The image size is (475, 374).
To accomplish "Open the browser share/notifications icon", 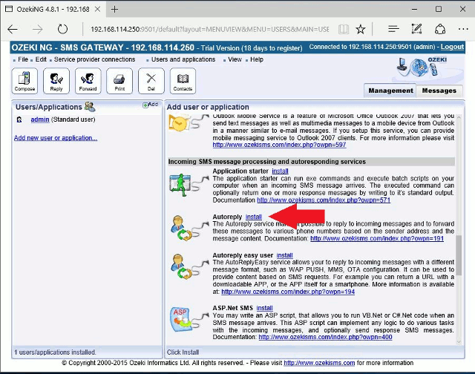I will click(x=440, y=29).
